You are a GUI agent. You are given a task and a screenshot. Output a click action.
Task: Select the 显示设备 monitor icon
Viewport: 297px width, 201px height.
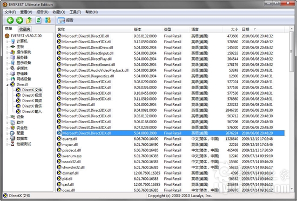click(x=13, y=63)
